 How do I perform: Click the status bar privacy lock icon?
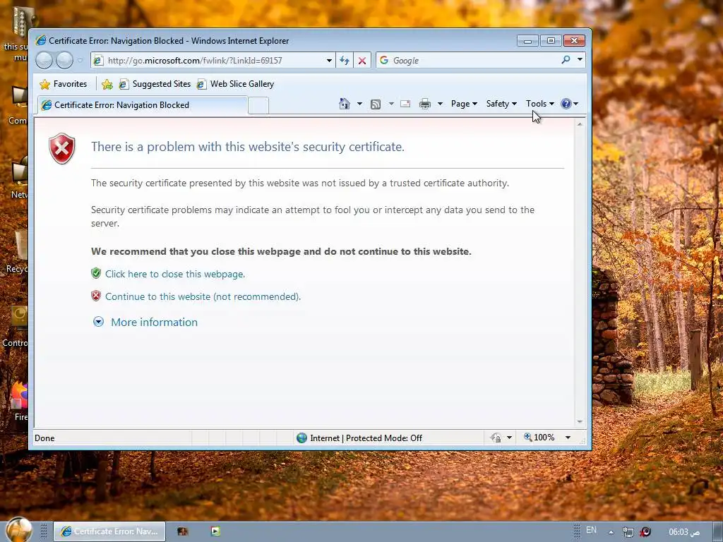[496, 438]
